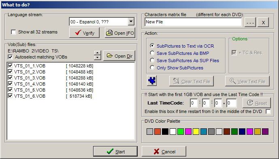This screenshot has height=159, width=279.
Task: Click Open Dir folder button
Action: [119, 56]
